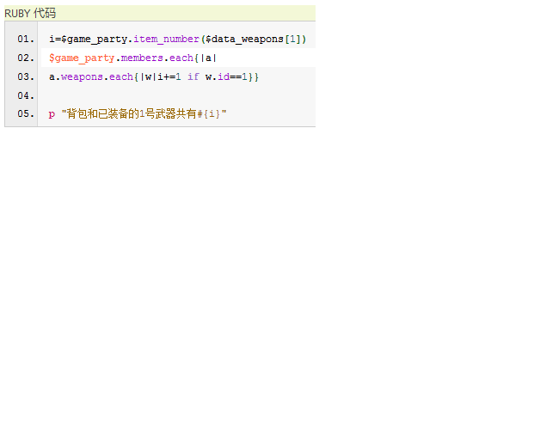The image size is (546, 440).
Task: Click '$data_weapons[1]' in line one
Action: [253, 39]
